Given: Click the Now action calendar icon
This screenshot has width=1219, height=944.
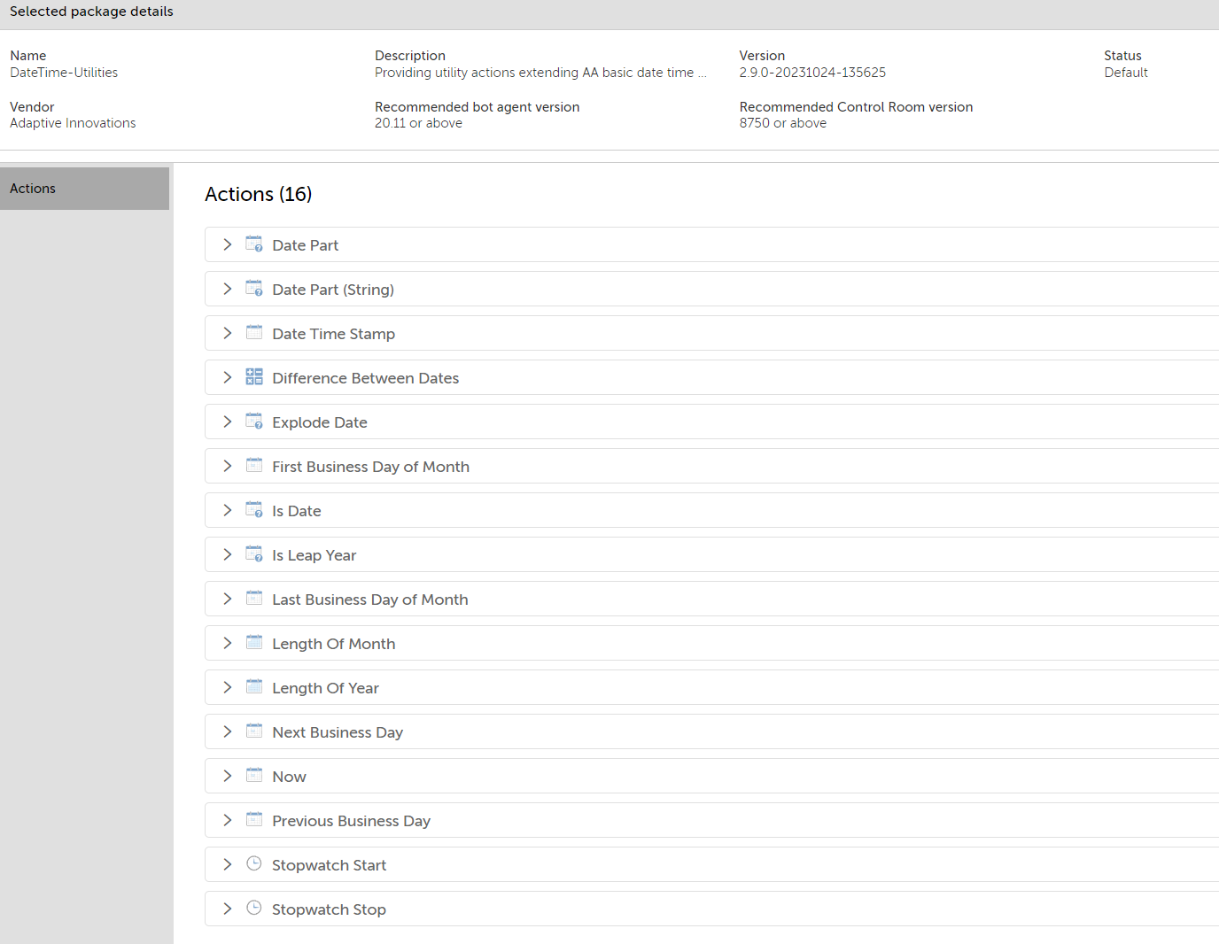Looking at the screenshot, I should [x=254, y=776].
